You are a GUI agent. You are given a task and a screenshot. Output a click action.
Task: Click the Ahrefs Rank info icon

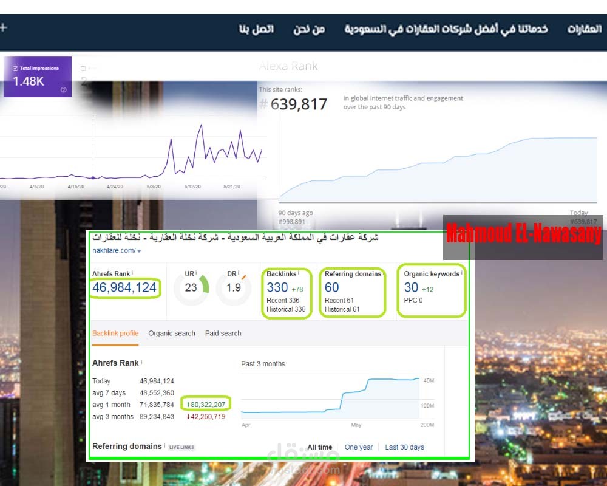coord(132,273)
